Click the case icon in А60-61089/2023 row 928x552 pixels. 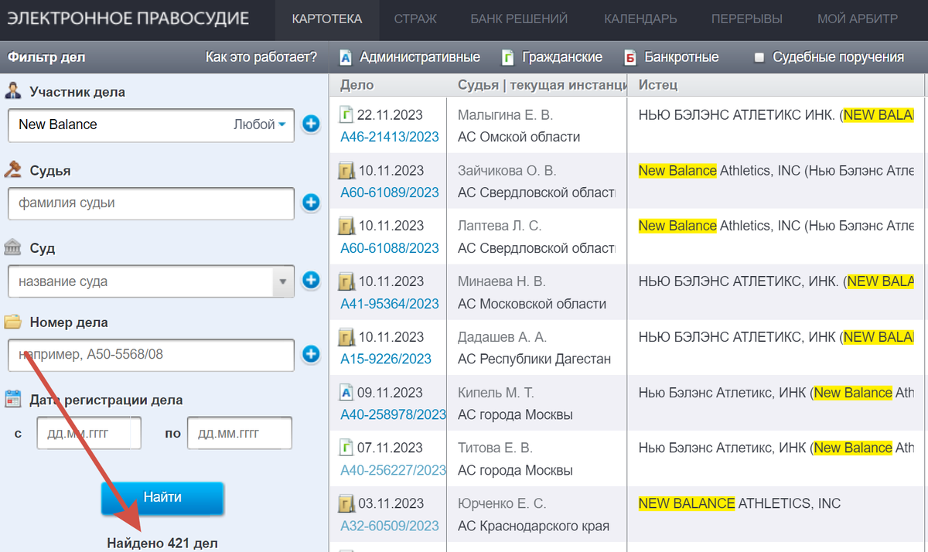(x=347, y=171)
